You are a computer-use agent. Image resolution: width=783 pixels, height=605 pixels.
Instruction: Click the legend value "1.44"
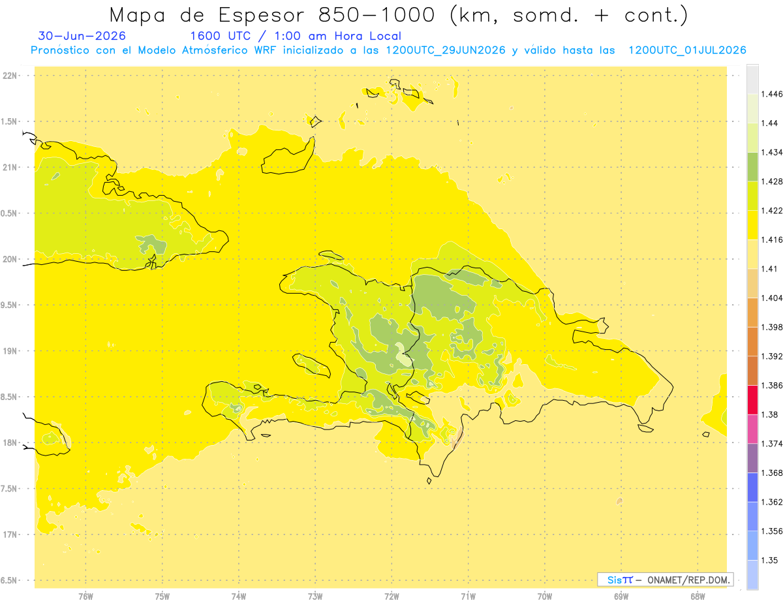tap(769, 123)
